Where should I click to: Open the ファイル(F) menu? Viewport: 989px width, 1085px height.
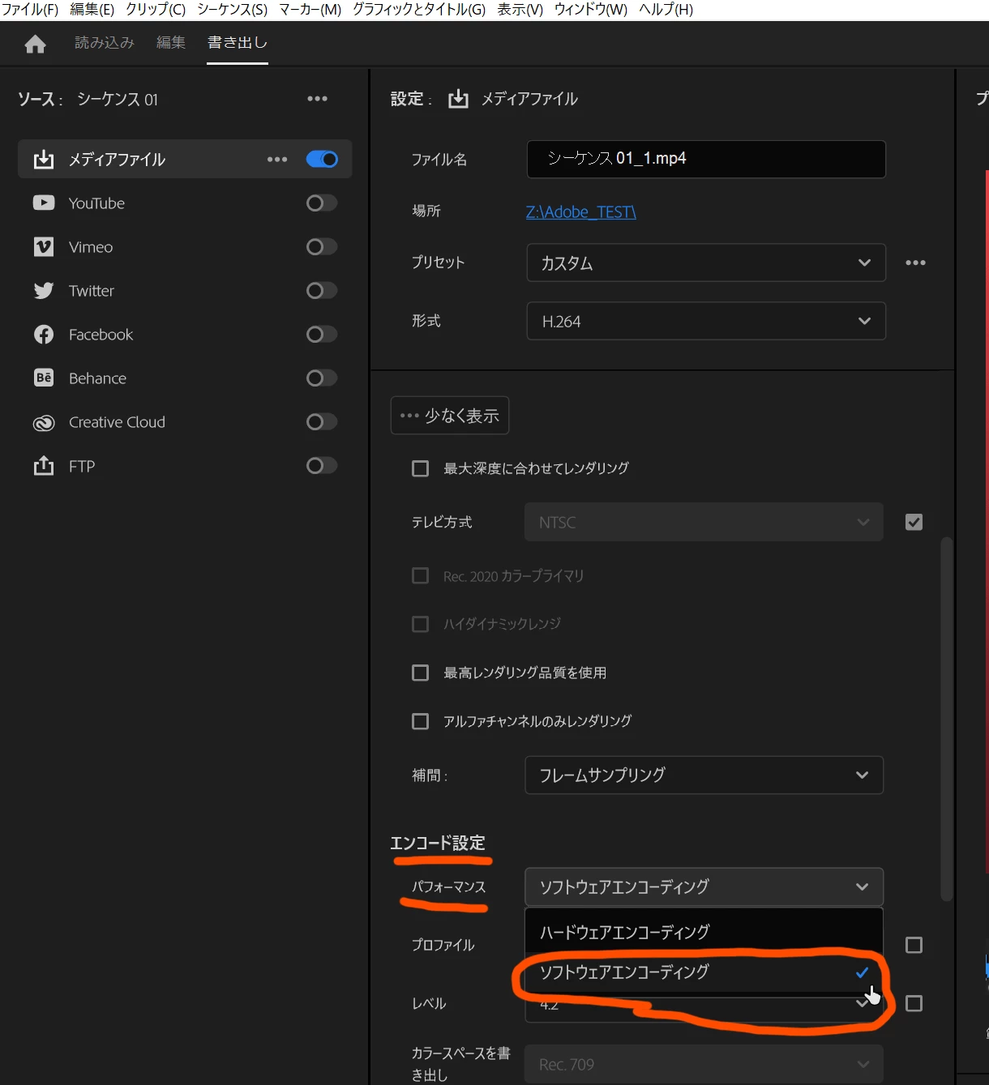pyautogui.click(x=30, y=10)
